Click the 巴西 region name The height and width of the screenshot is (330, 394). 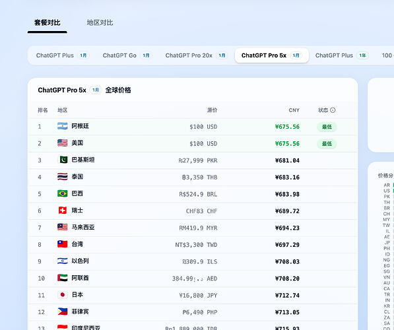pyautogui.click(x=77, y=193)
